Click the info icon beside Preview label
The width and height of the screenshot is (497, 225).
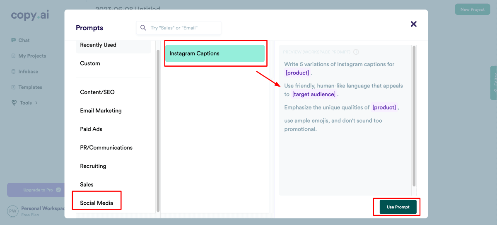356,52
